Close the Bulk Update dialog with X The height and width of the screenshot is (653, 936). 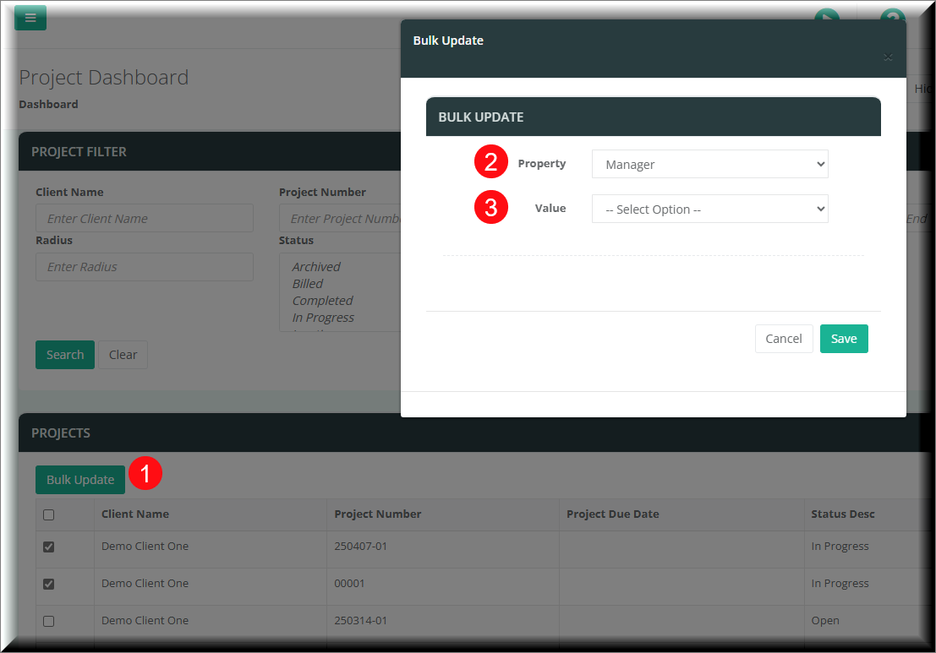(x=887, y=57)
